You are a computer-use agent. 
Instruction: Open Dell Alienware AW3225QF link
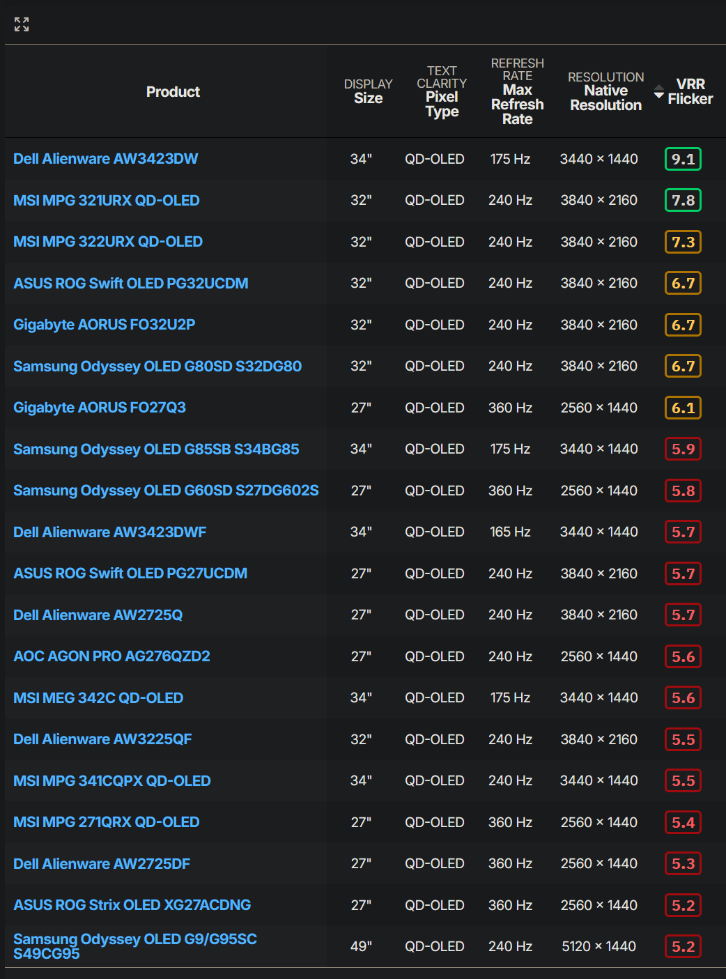pyautogui.click(x=102, y=739)
